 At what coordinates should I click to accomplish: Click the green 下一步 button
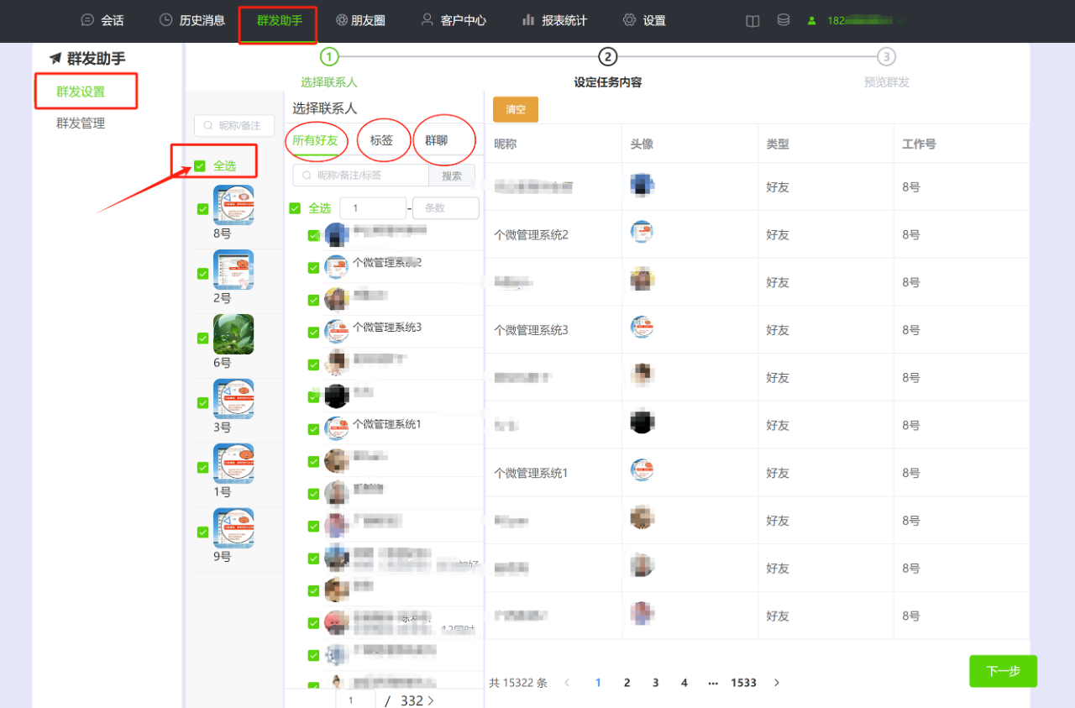(1003, 671)
